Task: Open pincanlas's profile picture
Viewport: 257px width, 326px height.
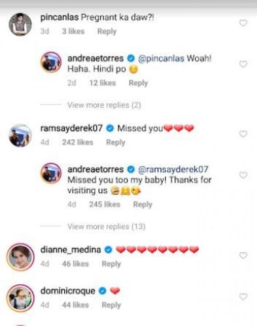Action: pyautogui.click(x=20, y=24)
